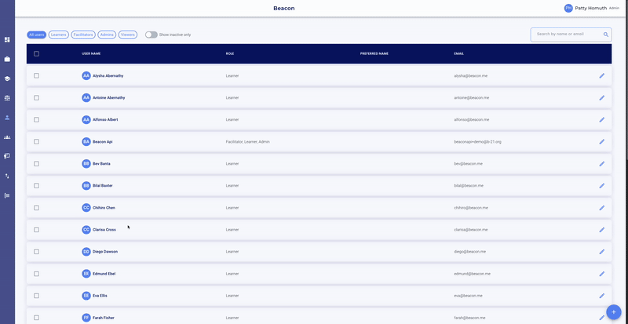Click the group of people sidebar icon

point(7,137)
